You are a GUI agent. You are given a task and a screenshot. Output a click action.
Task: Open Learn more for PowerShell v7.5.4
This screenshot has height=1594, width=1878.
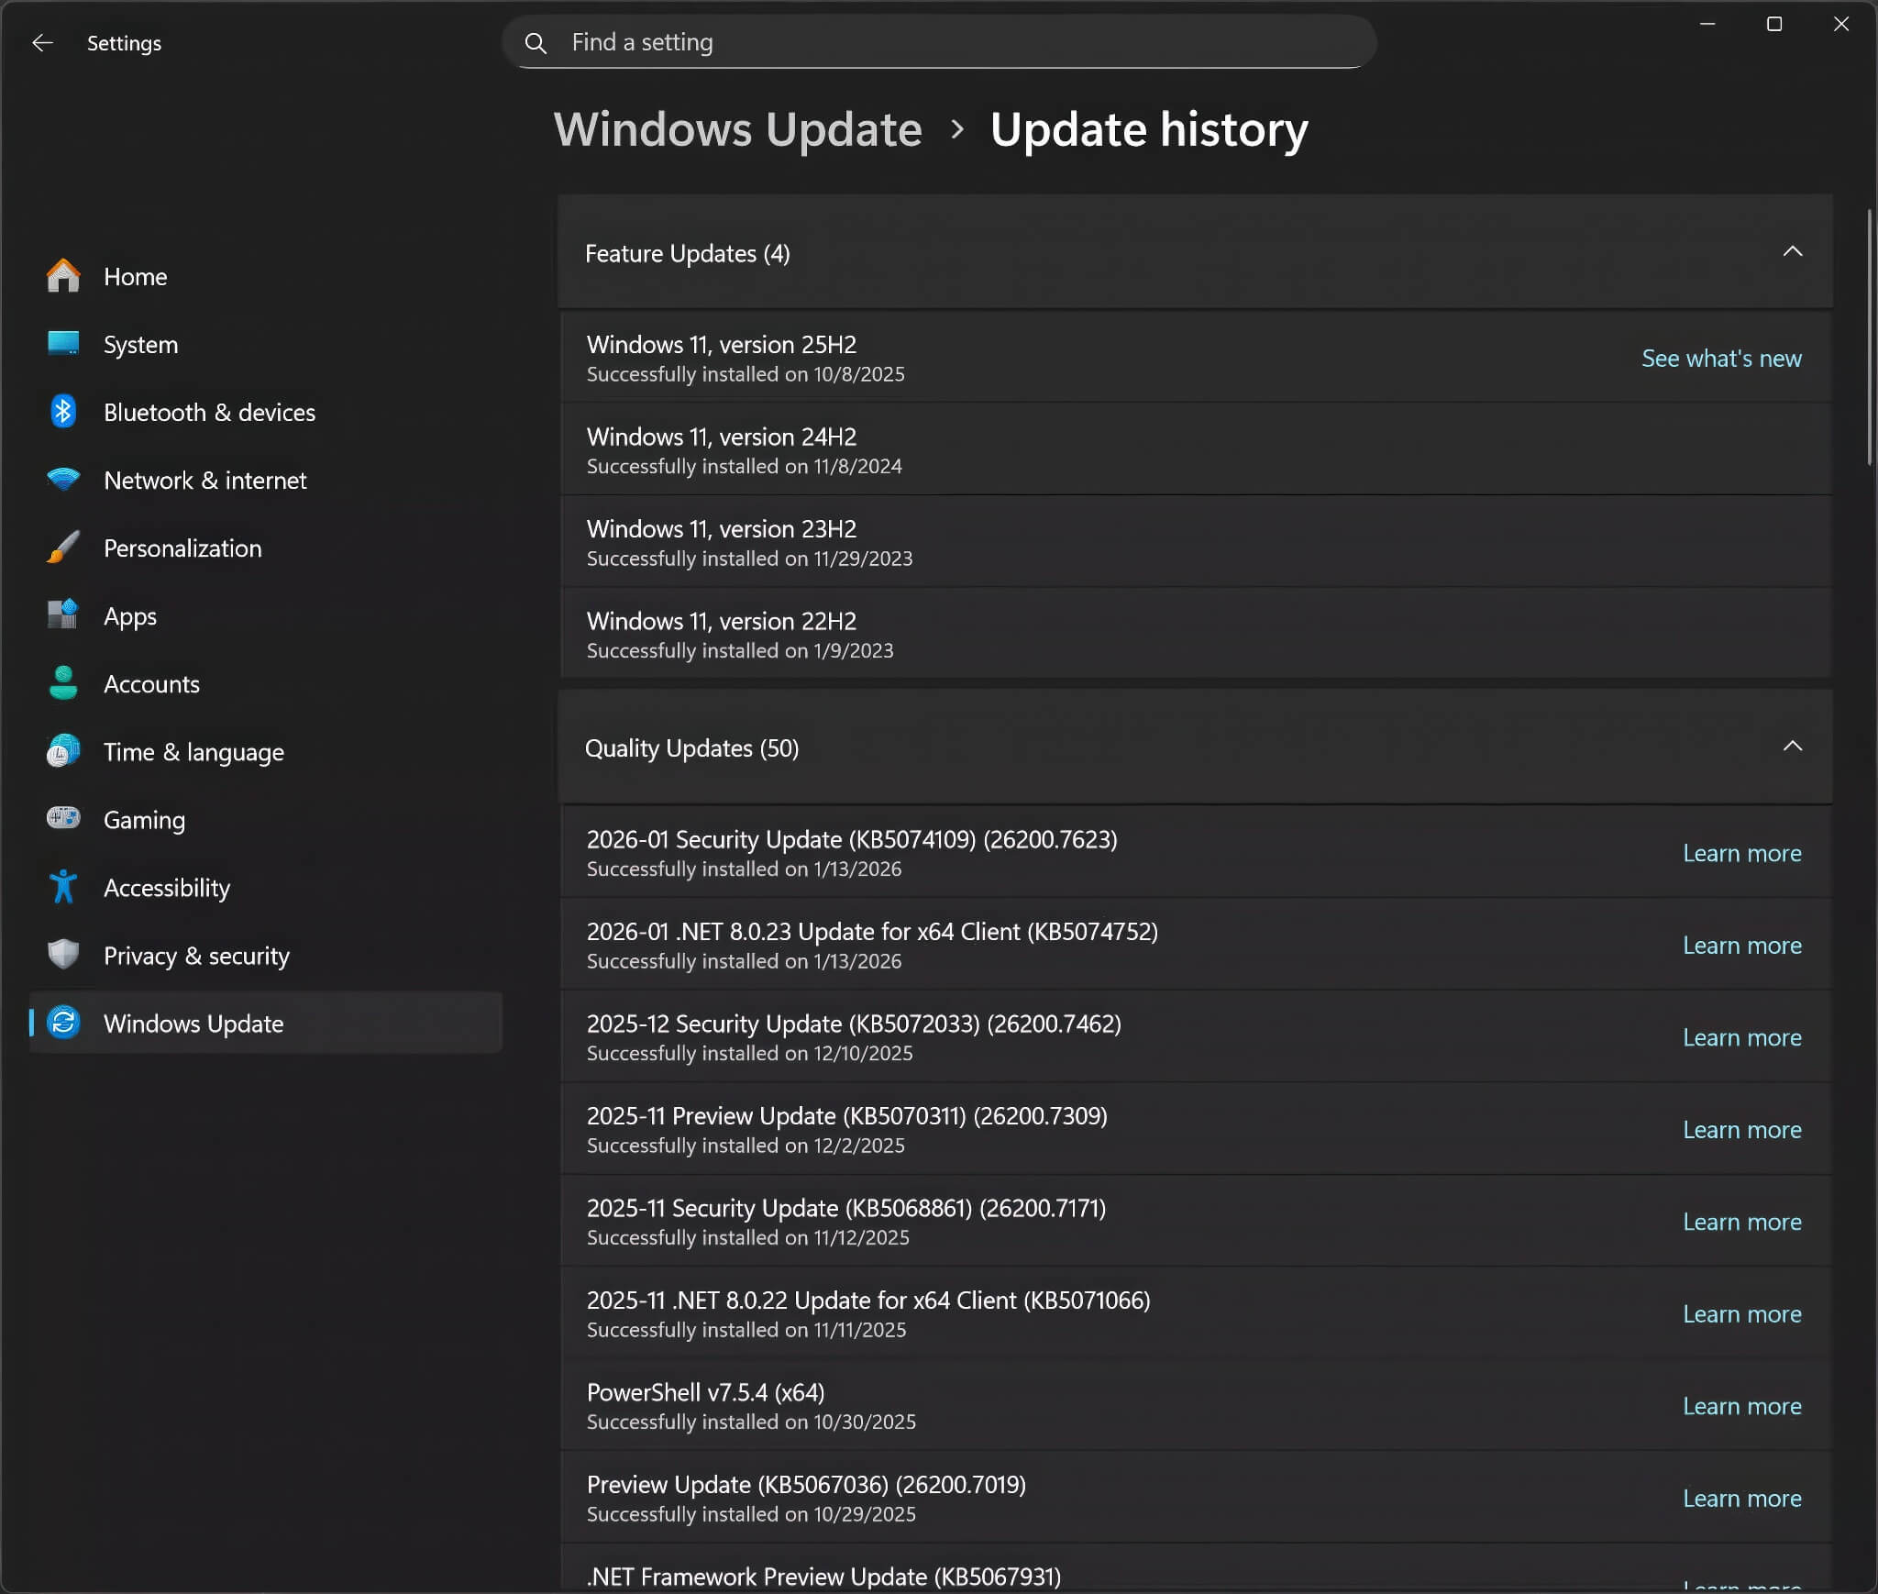1740,1406
